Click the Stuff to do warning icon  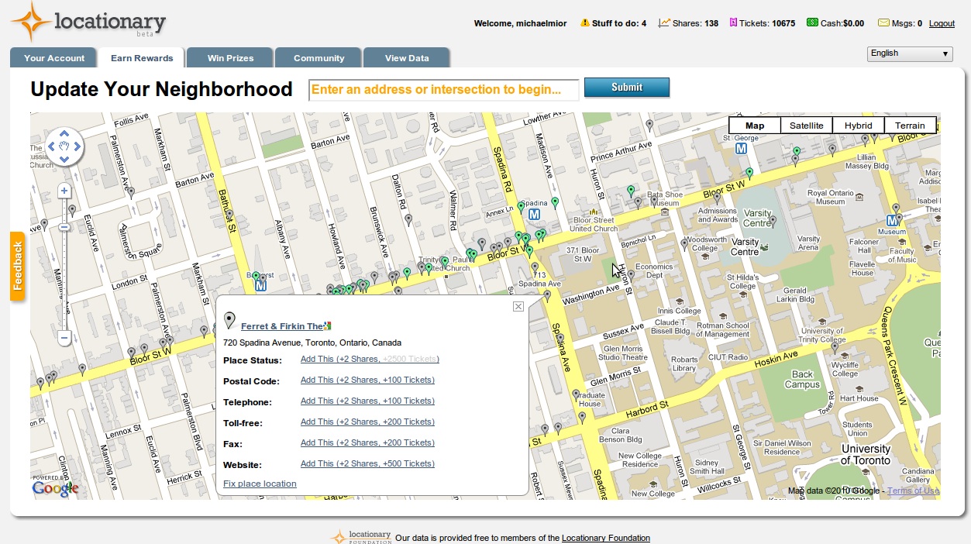585,22
